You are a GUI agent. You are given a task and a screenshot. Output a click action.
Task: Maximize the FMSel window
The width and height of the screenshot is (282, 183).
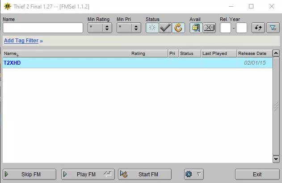[251, 6]
